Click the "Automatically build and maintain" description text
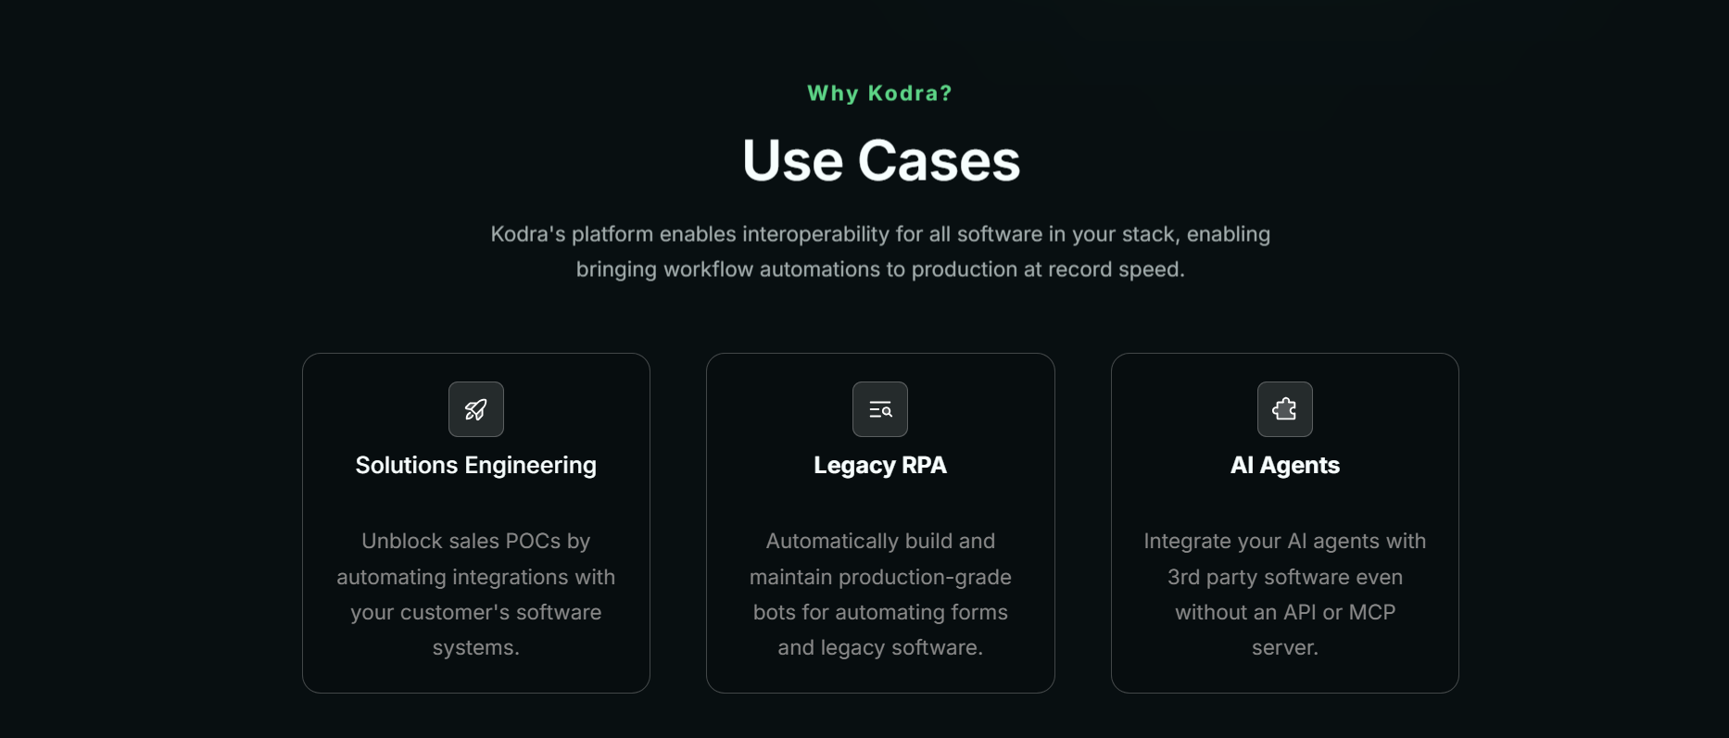The image size is (1729, 738). [x=880, y=594]
